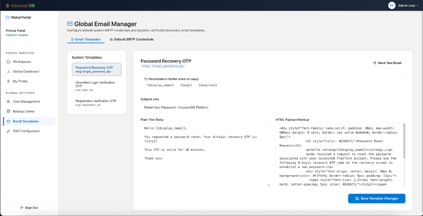Click the Global Portal folder icon
423x216 pixels.
[7, 17]
